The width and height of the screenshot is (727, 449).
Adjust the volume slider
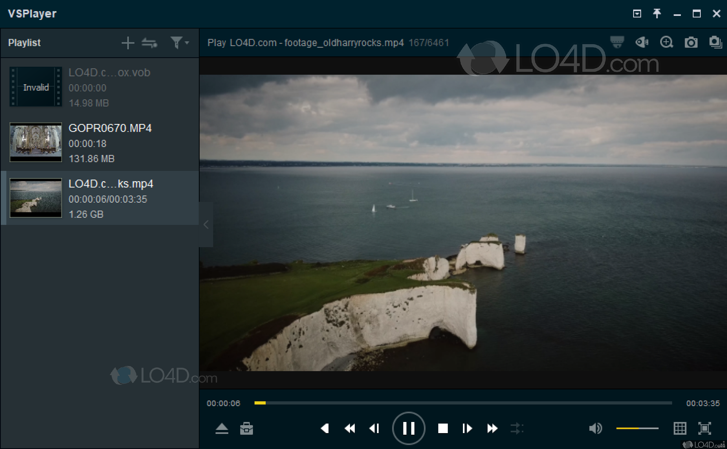click(637, 428)
